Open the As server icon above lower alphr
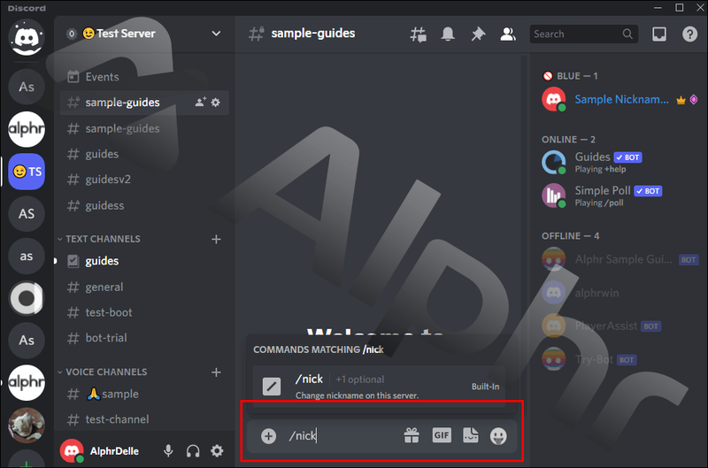 (27, 341)
